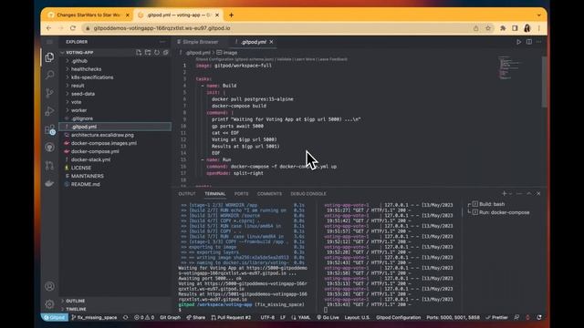Close the .gitpod.yml editor tab
The width and height of the screenshot is (584, 328).
[271, 42]
